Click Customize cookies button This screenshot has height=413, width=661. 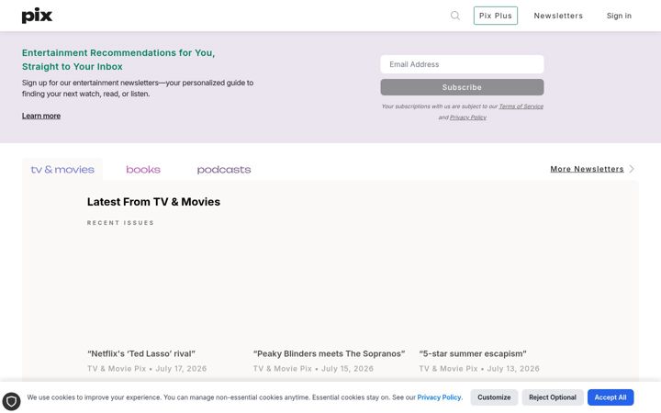click(494, 397)
